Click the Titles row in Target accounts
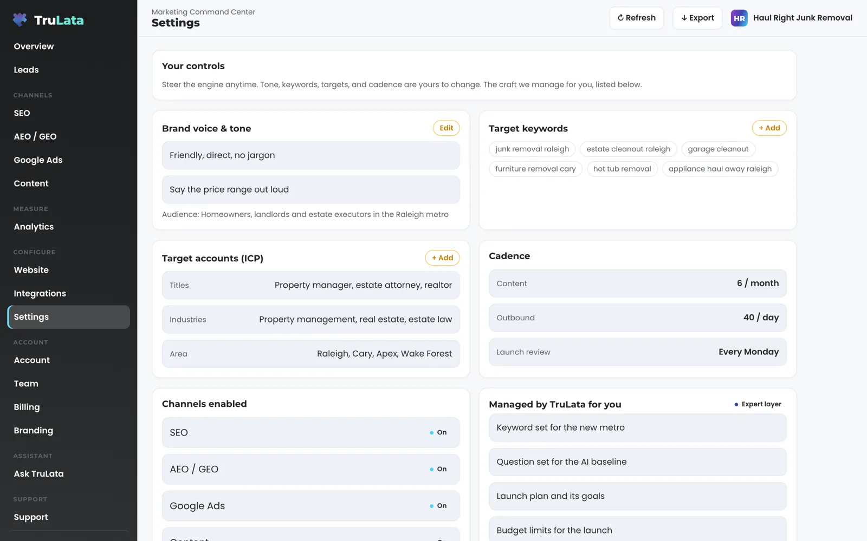The width and height of the screenshot is (867, 541). click(x=311, y=285)
